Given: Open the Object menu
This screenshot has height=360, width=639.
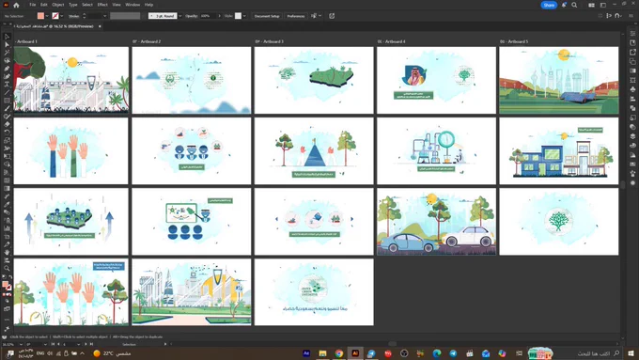Looking at the screenshot, I should pos(58,5).
